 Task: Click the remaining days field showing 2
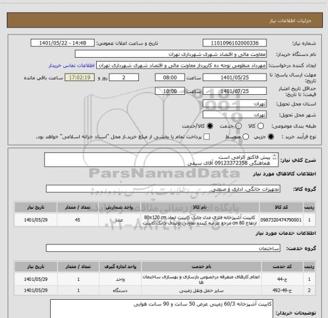pyautogui.click(x=124, y=78)
